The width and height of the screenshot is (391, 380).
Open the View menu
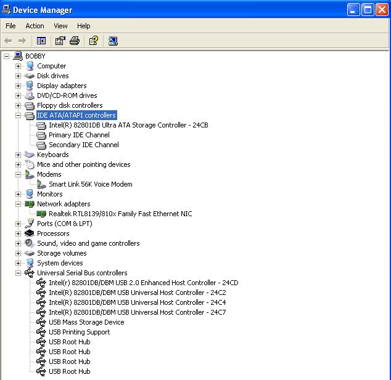[60, 26]
